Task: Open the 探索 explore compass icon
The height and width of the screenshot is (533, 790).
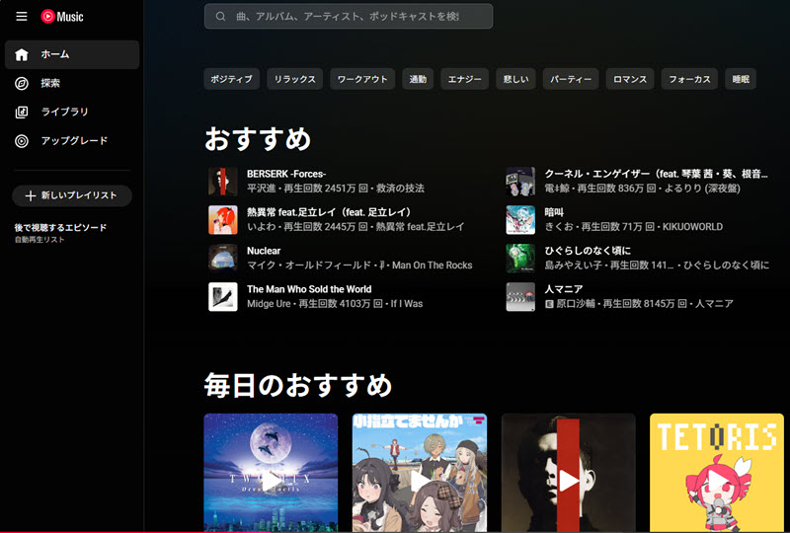Action: coord(22,83)
